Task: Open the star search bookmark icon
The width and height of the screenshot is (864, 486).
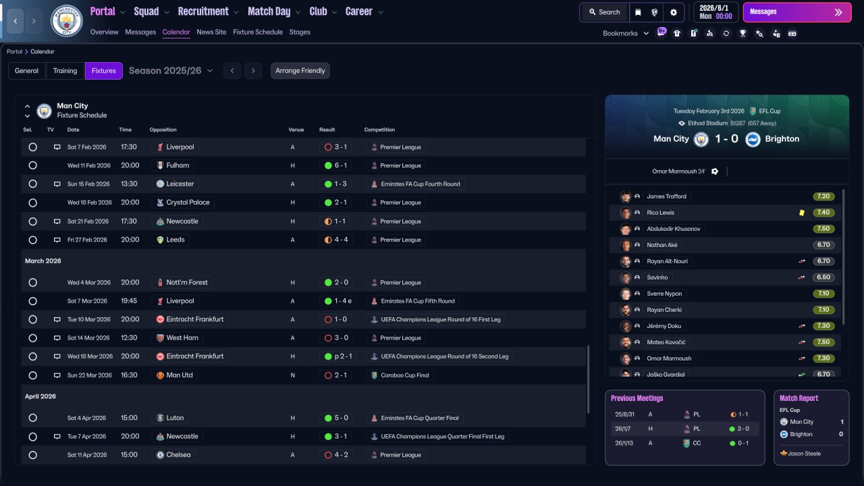Action: pyautogui.click(x=759, y=33)
